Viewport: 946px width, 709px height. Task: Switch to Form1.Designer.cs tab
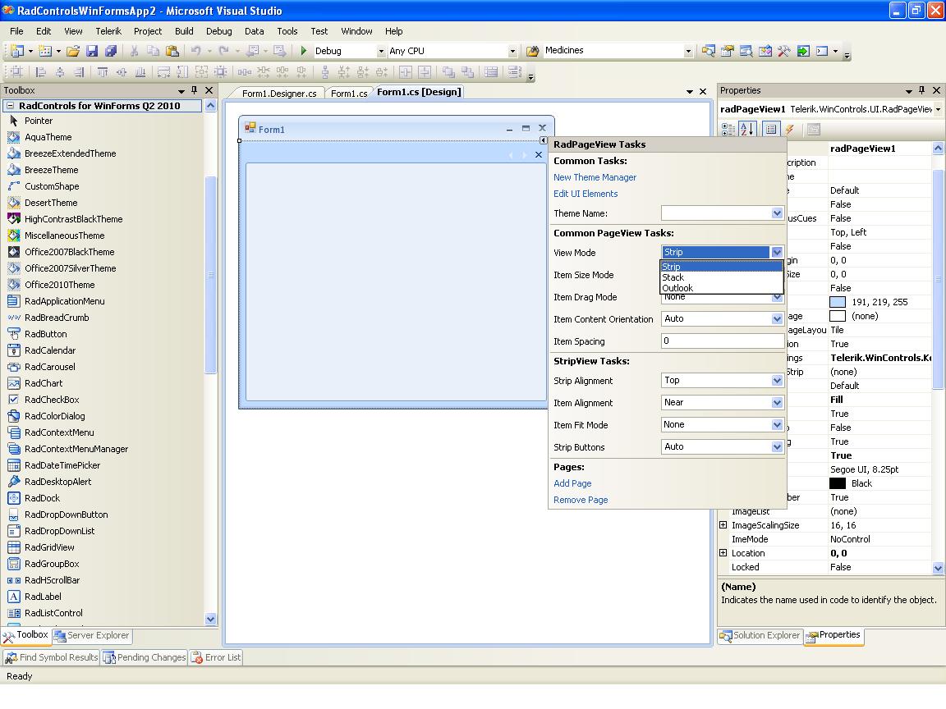coord(279,94)
